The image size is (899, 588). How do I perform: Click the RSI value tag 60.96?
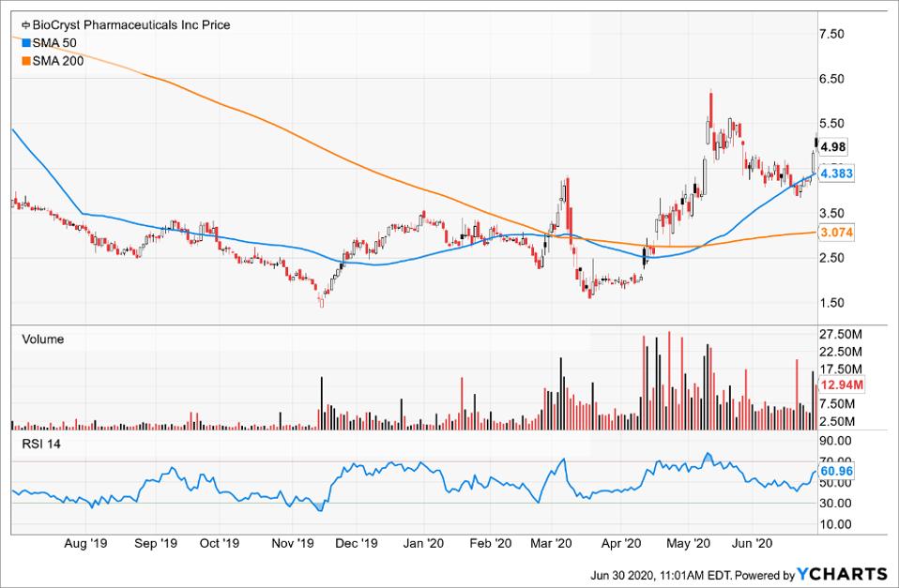click(836, 471)
